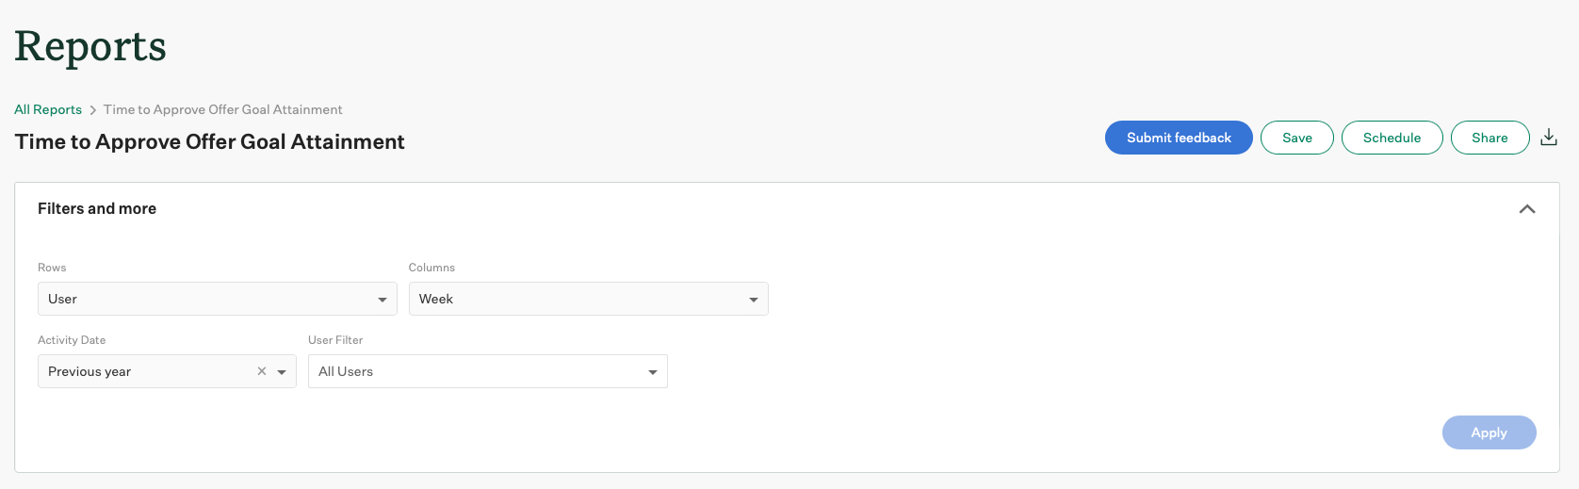Click the current report name in breadcrumb
This screenshot has height=489, width=1579.
223,109
